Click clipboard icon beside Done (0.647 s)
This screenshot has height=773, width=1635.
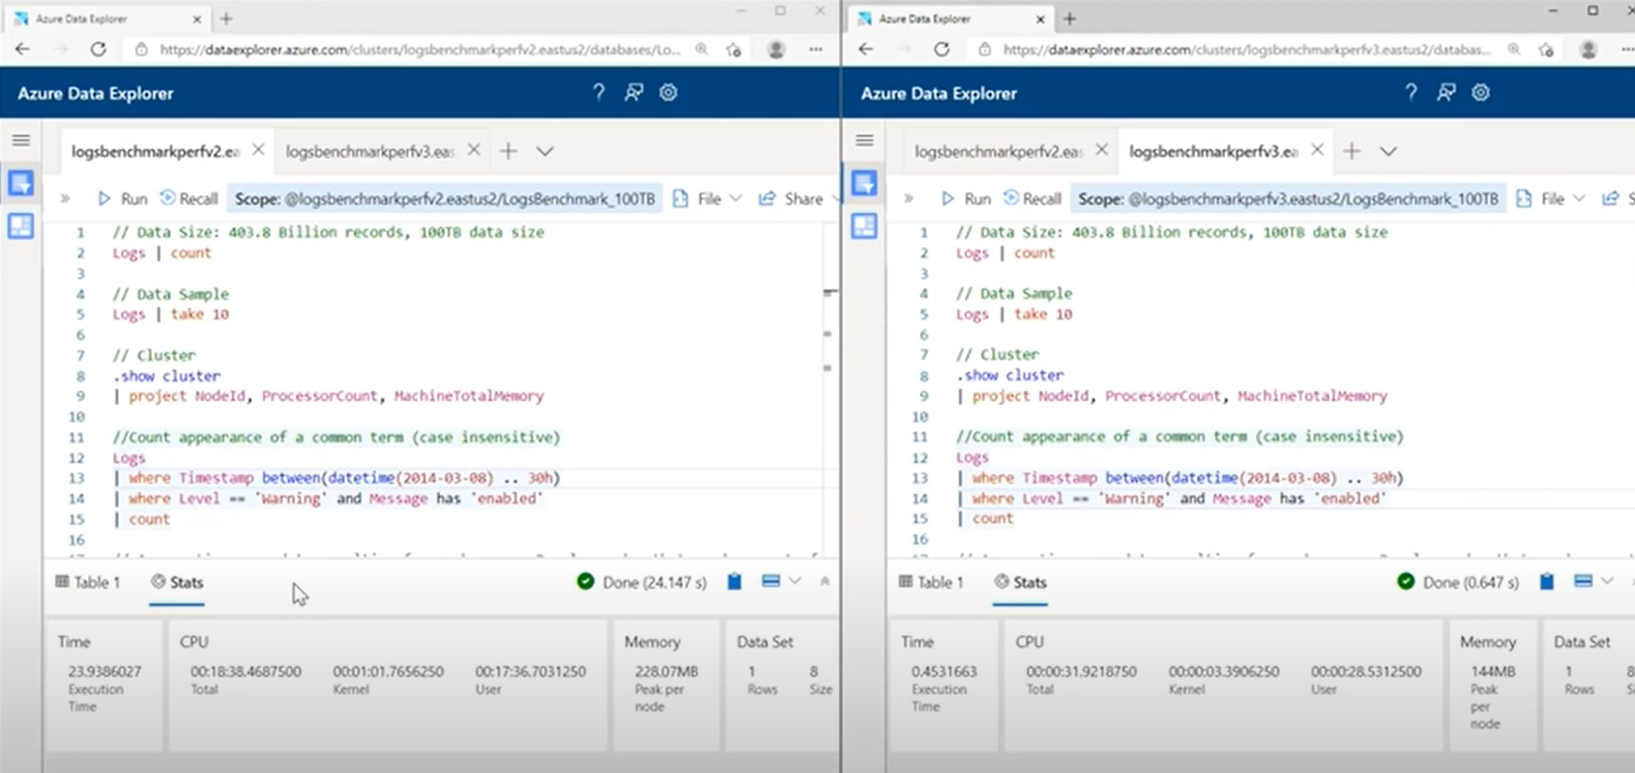[x=1547, y=582]
